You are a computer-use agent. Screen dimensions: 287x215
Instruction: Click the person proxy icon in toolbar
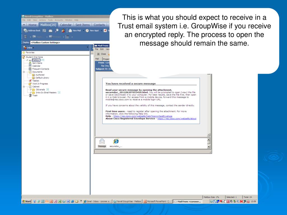[63, 31]
